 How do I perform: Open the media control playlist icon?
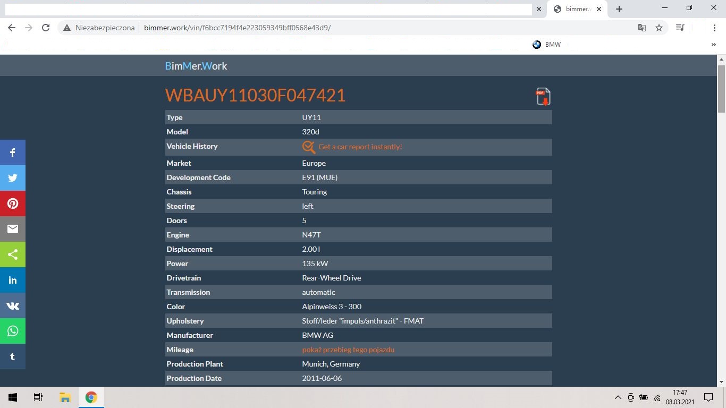680,28
